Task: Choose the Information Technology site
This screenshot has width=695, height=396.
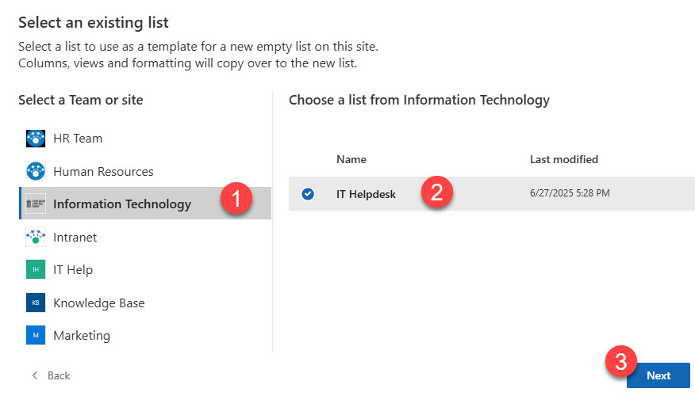Action: [122, 204]
